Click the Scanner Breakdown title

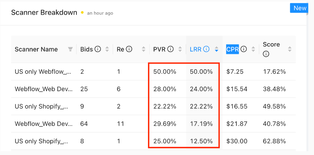point(44,13)
